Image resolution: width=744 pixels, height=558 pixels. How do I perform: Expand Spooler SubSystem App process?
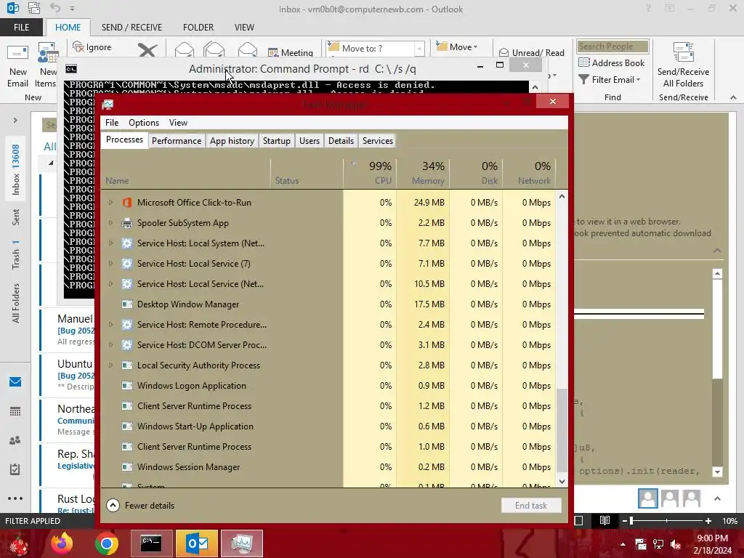(x=110, y=222)
